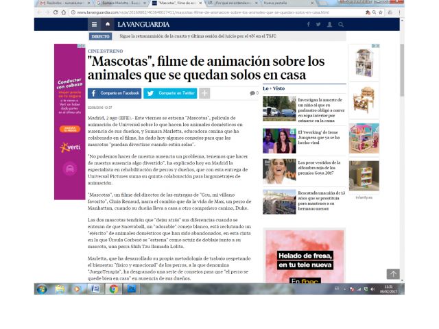This screenshot has height=329, width=439.
Task: Close the Nueva pestaña tab
Action: tap(312, 3)
